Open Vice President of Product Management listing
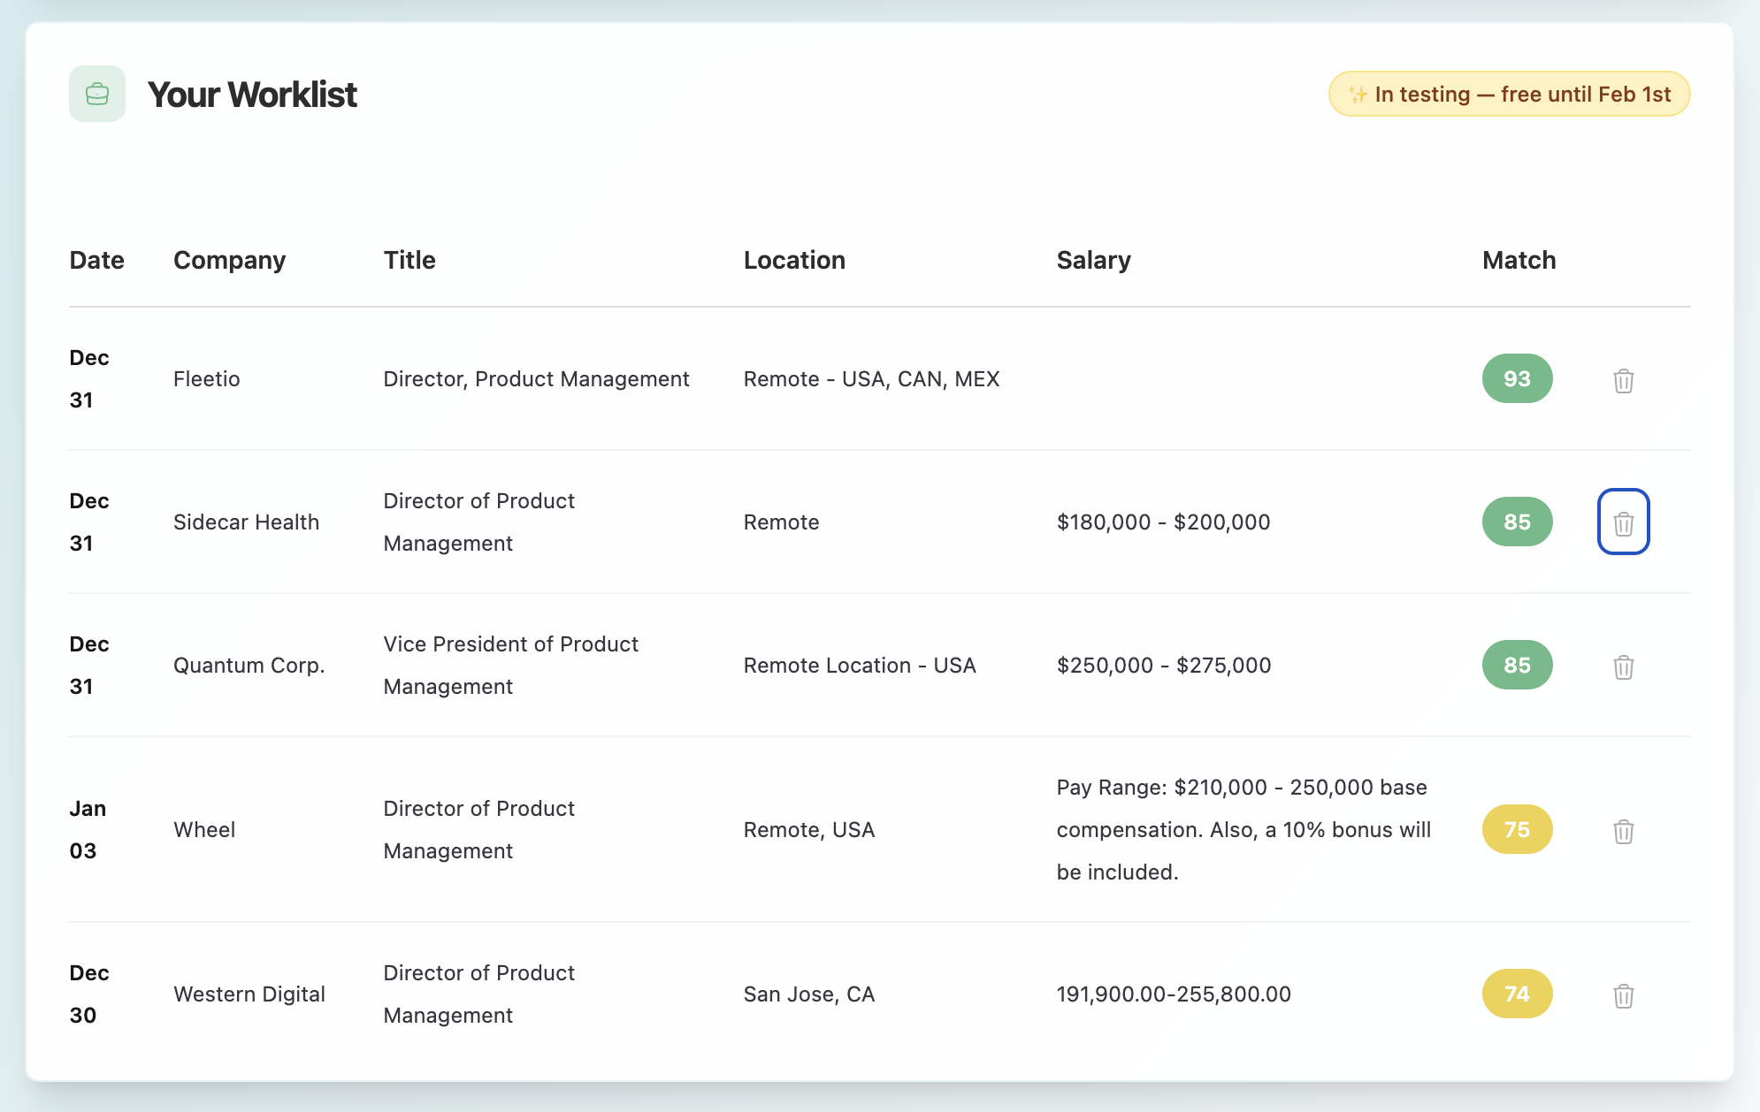The image size is (1760, 1112). (510, 665)
